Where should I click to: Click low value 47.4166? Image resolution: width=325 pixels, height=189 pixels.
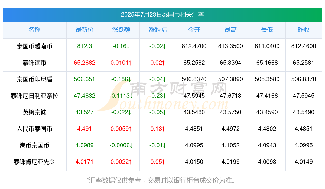point(267,96)
